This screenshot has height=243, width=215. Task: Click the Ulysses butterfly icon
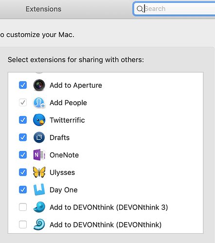click(39, 172)
